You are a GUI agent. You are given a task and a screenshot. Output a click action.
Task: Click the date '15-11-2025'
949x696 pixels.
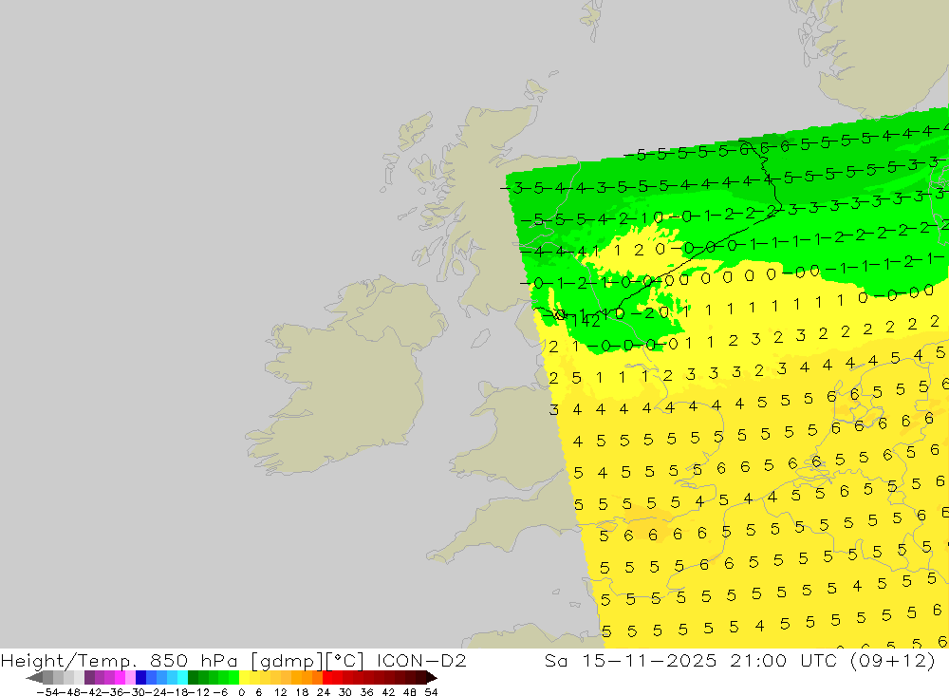click(649, 660)
